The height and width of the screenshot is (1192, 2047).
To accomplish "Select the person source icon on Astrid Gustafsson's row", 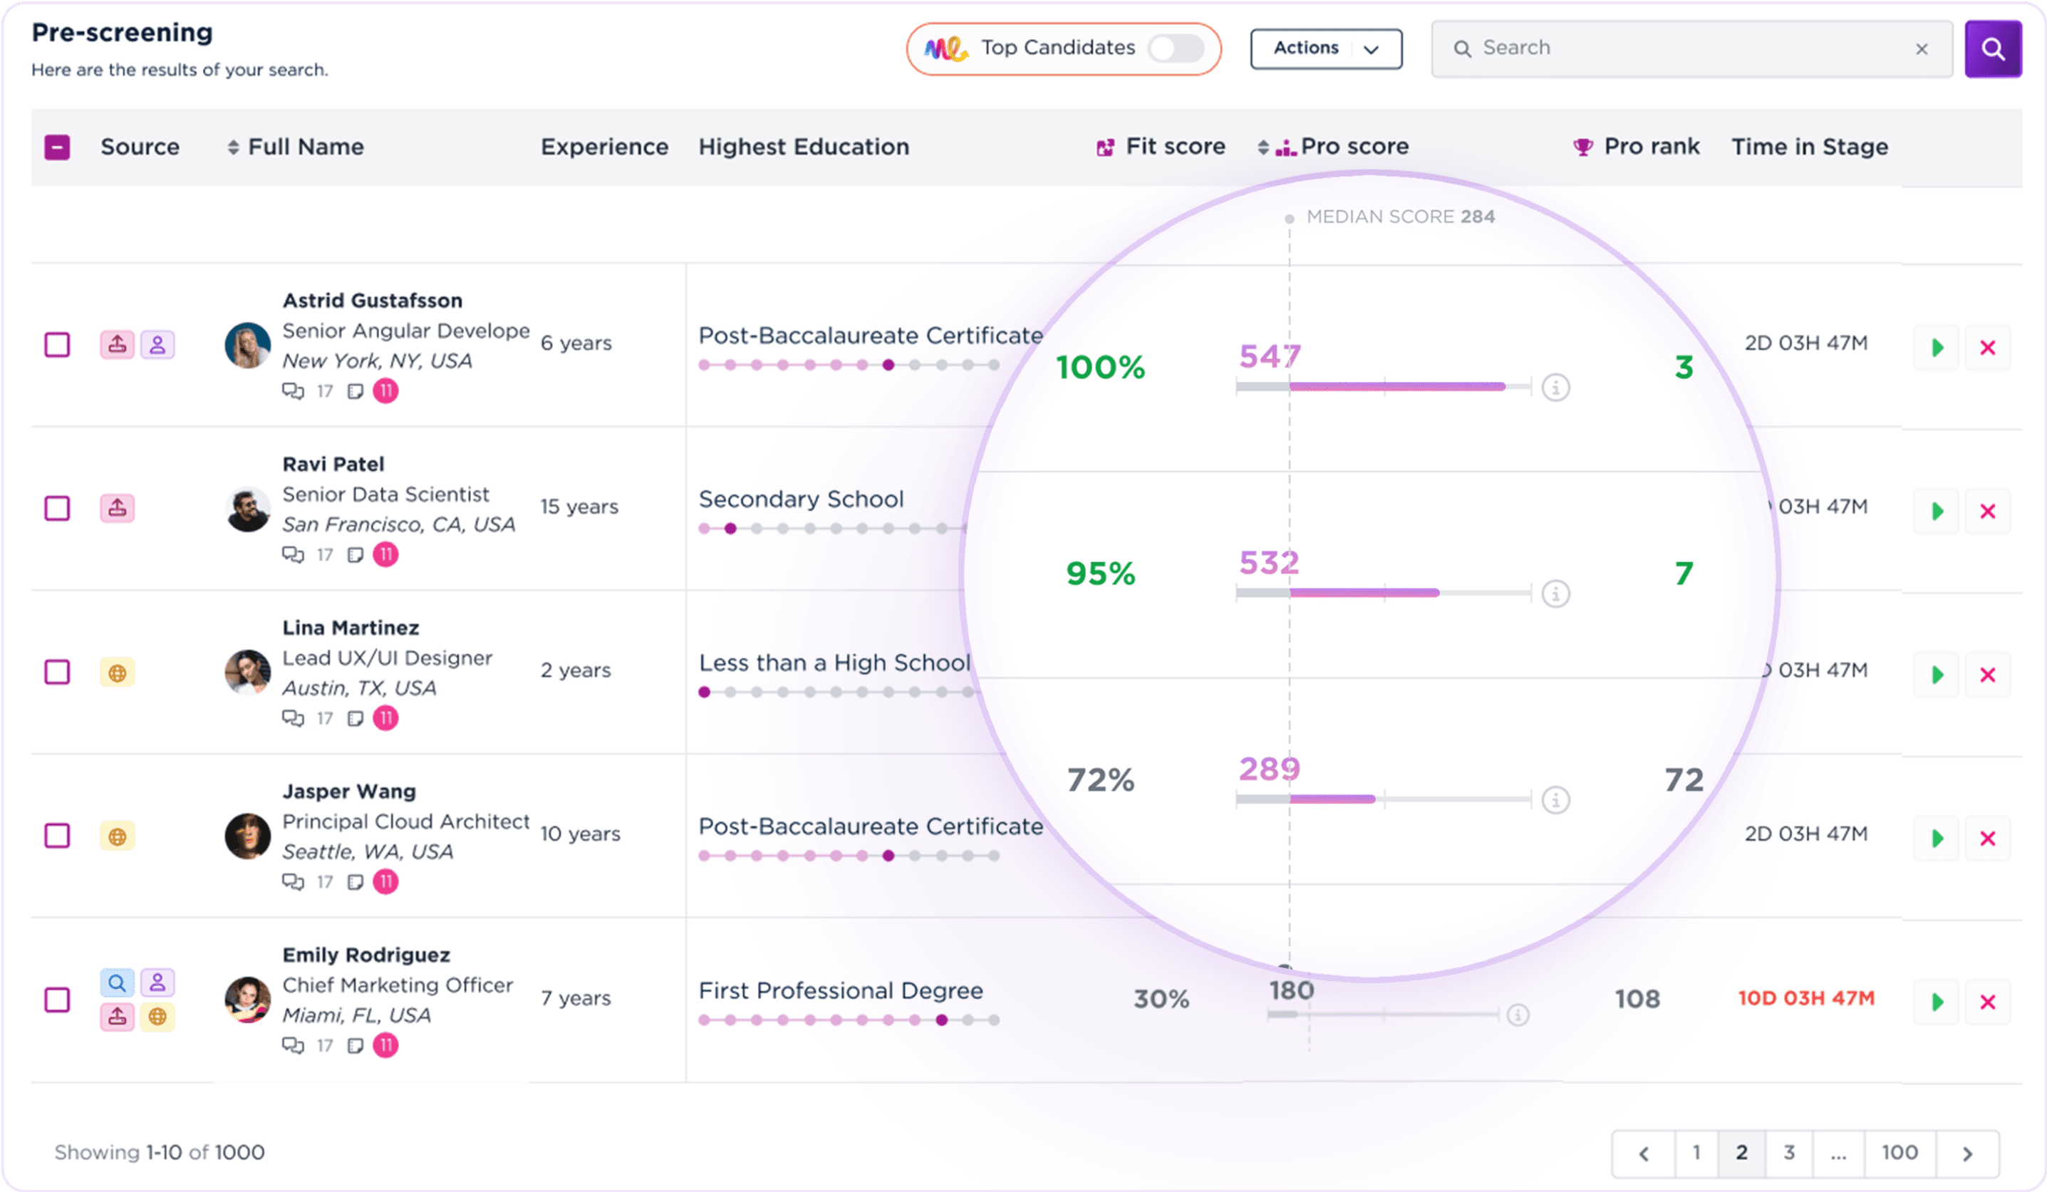I will pos(157,345).
